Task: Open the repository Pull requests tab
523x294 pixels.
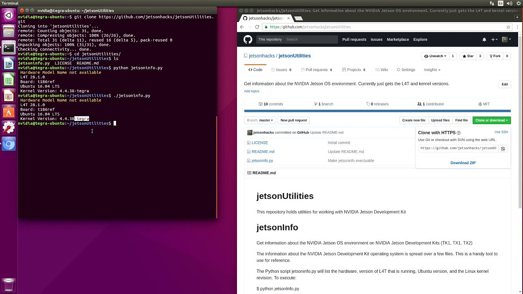Action: point(316,70)
